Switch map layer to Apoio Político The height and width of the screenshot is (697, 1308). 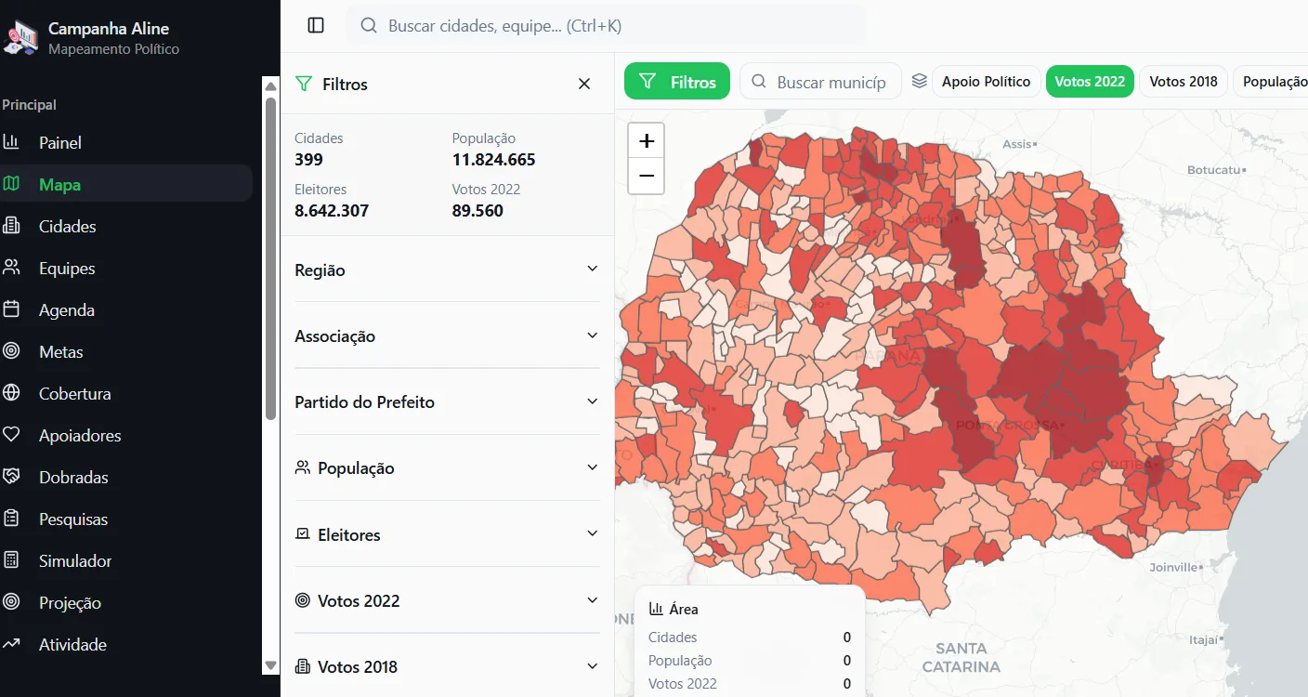click(986, 82)
